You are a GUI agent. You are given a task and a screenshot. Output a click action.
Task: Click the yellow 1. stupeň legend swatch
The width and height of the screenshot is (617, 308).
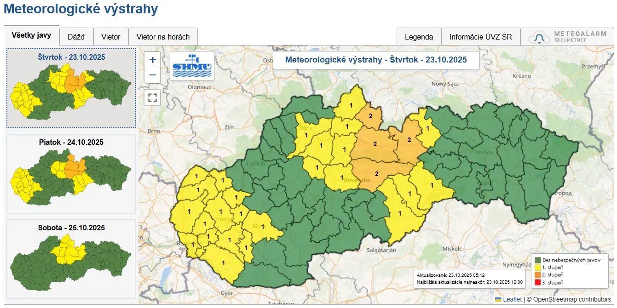click(x=536, y=267)
